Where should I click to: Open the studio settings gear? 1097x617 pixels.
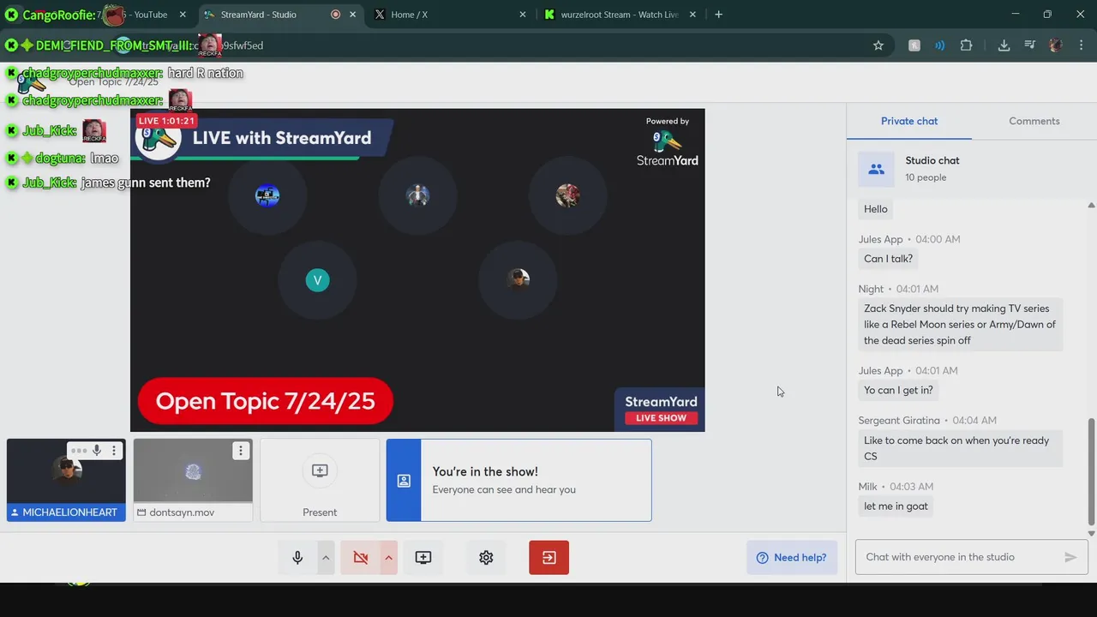click(x=486, y=558)
